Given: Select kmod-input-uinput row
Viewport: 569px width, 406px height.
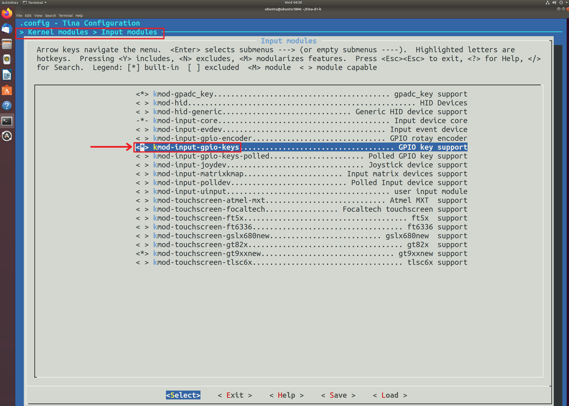Looking at the screenshot, I should tap(302, 192).
